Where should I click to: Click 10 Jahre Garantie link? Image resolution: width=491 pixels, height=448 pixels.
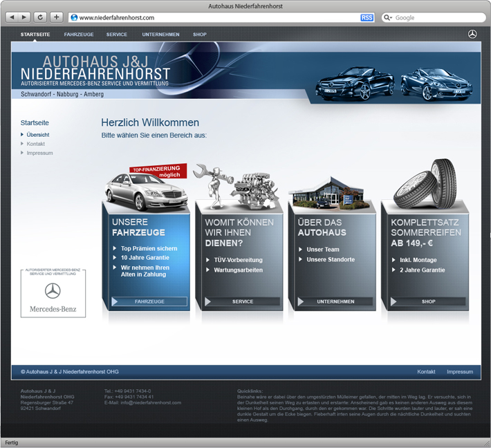145,257
